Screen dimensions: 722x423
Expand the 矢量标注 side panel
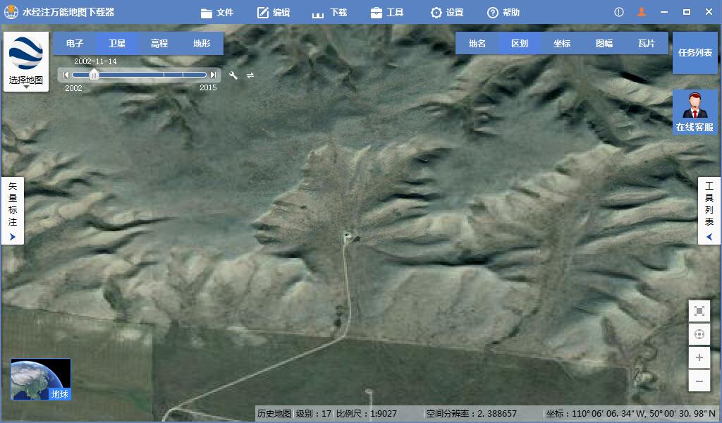(13, 210)
